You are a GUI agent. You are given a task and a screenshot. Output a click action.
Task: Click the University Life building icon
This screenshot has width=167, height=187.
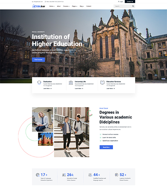[71, 83]
